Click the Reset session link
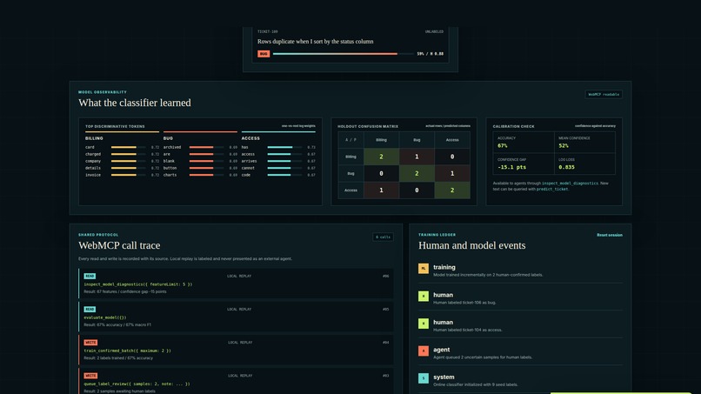Screen dimensions: 701x394 point(610,235)
